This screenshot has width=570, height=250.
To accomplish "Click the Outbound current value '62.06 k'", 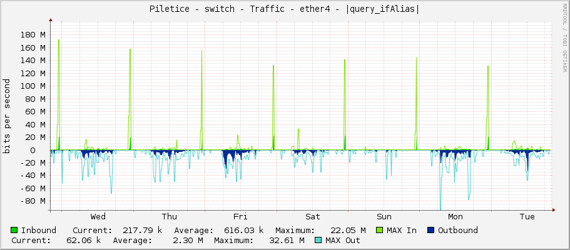I will (x=84, y=240).
